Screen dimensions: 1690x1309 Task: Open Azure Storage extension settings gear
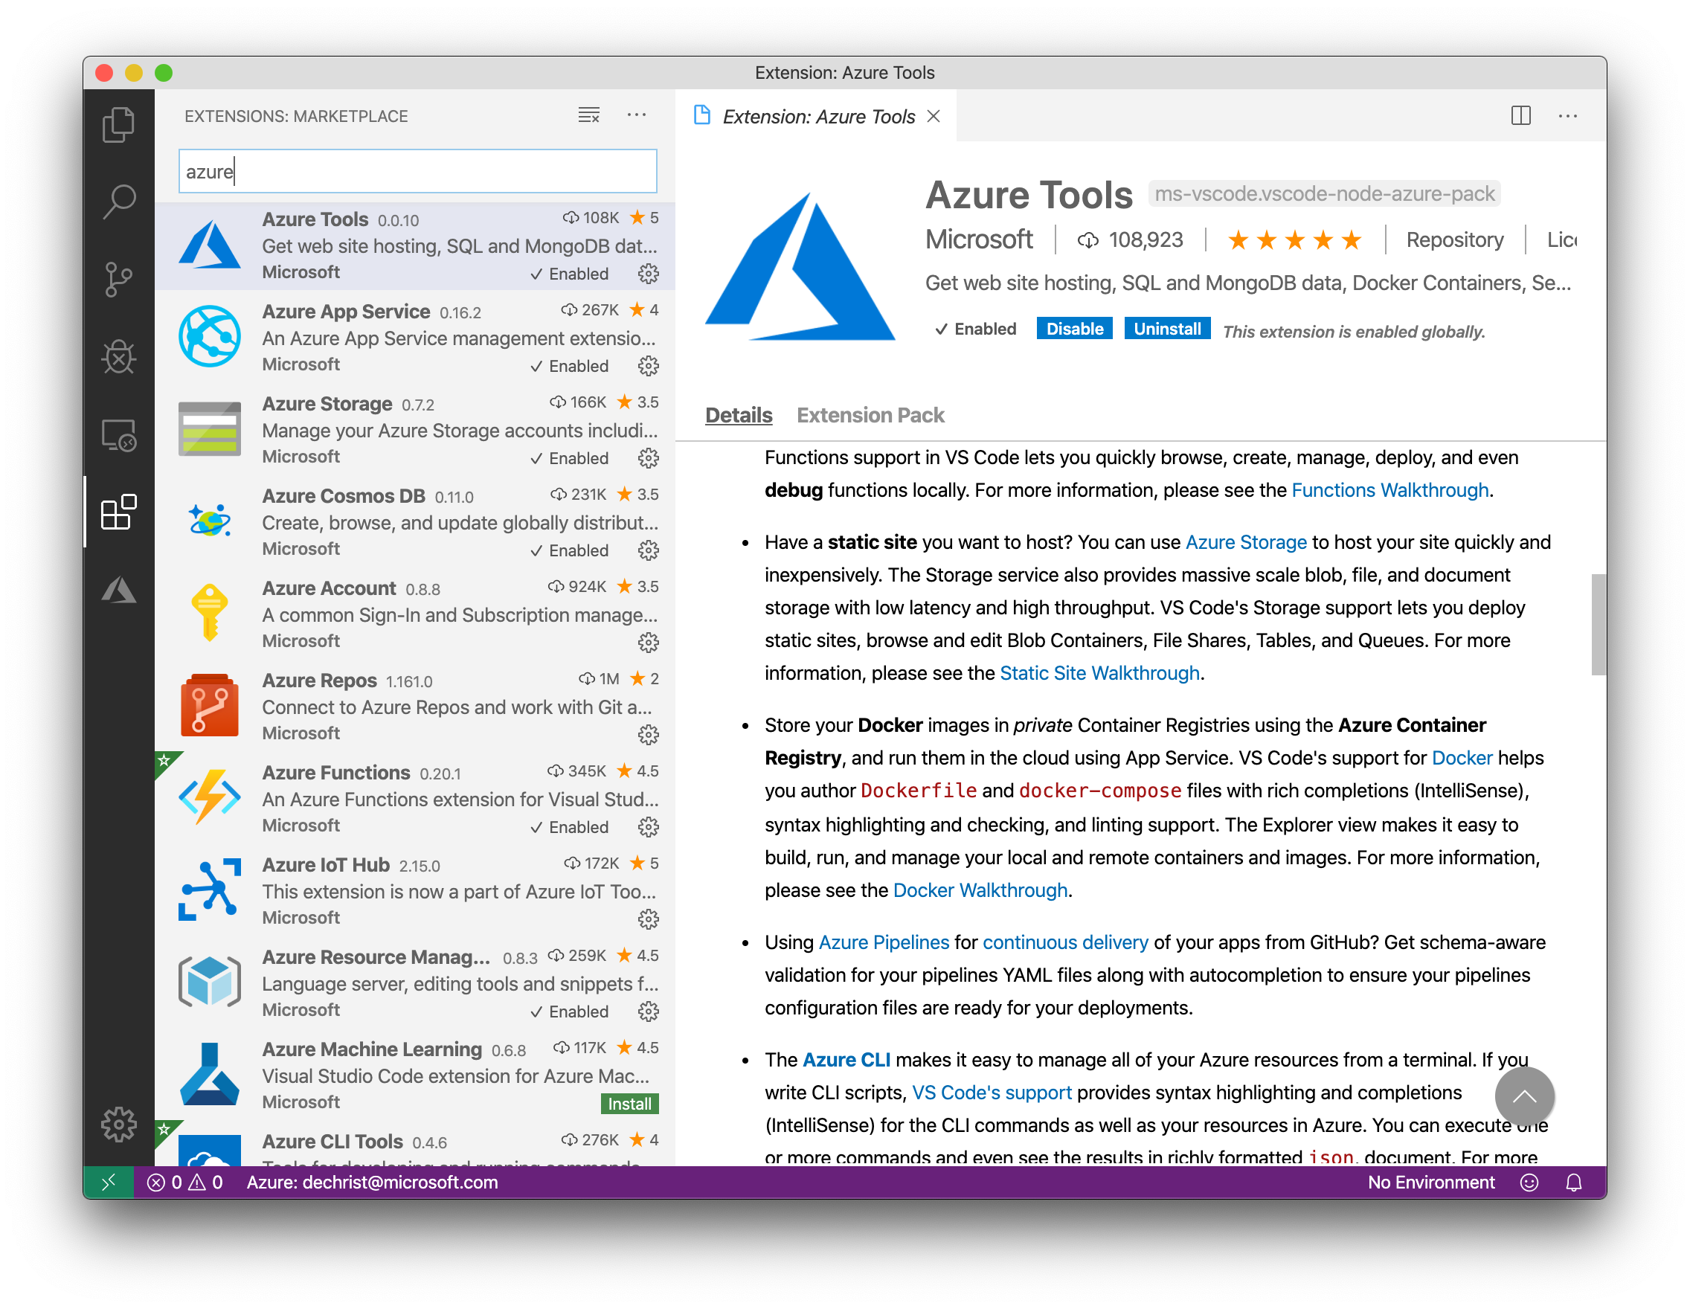coord(648,458)
